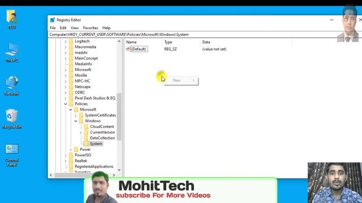Click the Macromedia folder icon
The image size is (362, 203).
(71, 47)
